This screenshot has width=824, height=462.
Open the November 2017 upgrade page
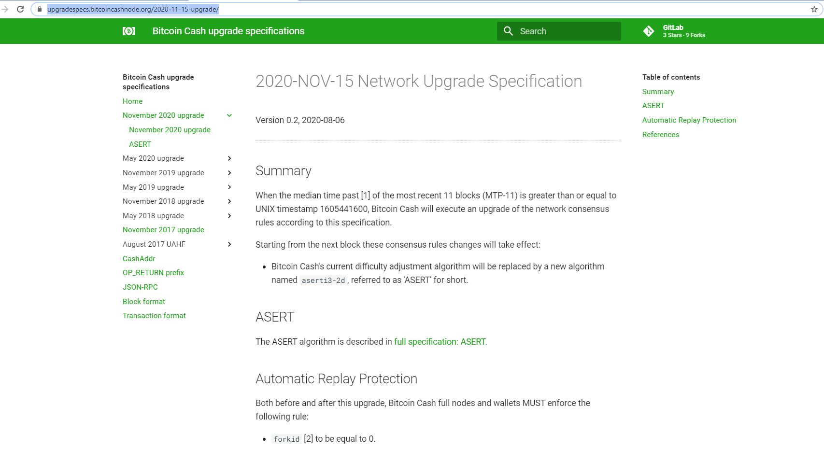click(x=163, y=230)
